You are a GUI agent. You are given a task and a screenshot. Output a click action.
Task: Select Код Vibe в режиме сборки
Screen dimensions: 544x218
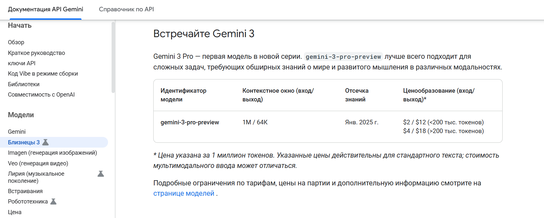click(43, 74)
